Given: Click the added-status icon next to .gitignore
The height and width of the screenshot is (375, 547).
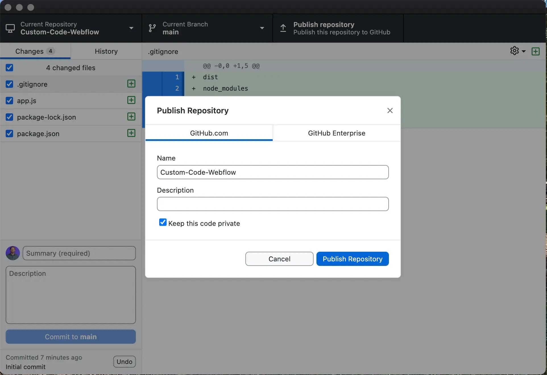Looking at the screenshot, I should (131, 84).
